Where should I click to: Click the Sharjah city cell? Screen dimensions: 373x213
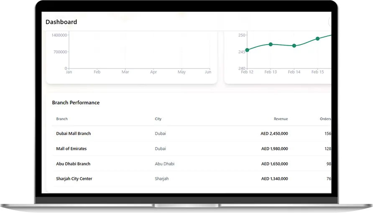point(162,179)
